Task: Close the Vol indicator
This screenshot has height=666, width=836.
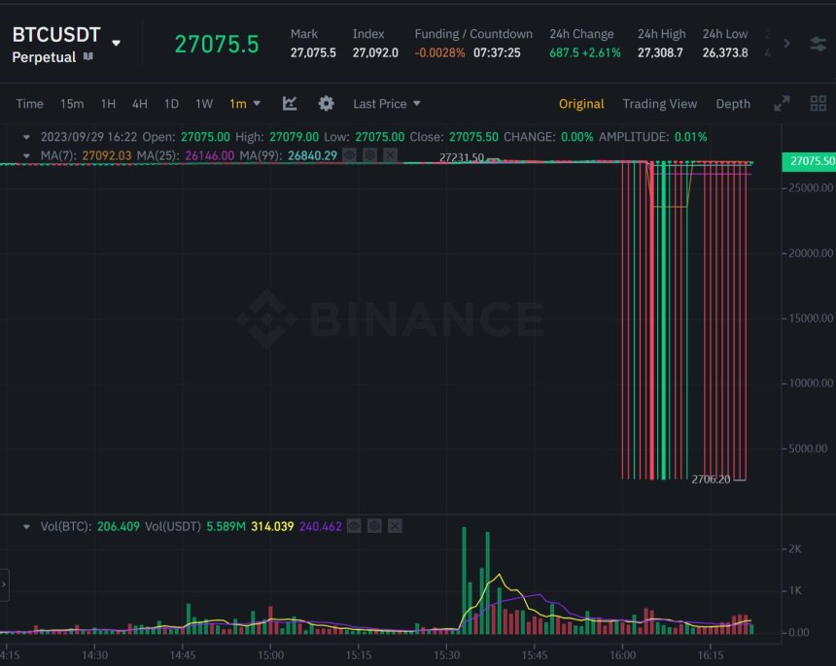Action: pos(395,526)
